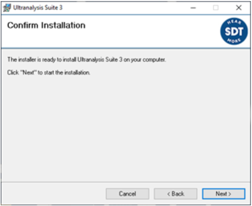Image resolution: width=252 pixels, height=206 pixels.
Task: Click the "installer is ready to install" message
Action: click(x=86, y=60)
